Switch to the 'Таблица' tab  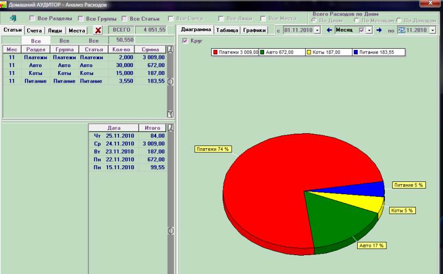pyautogui.click(x=227, y=31)
